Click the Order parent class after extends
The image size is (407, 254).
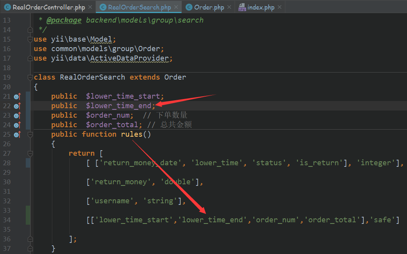click(175, 77)
